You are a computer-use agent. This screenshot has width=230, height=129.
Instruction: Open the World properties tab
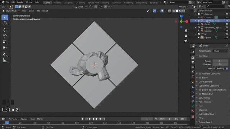(x=193, y=76)
